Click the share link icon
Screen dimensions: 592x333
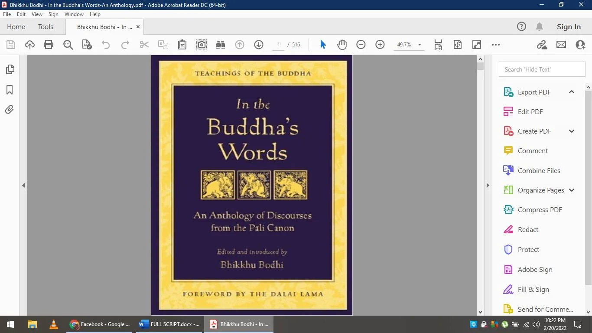pos(542,45)
